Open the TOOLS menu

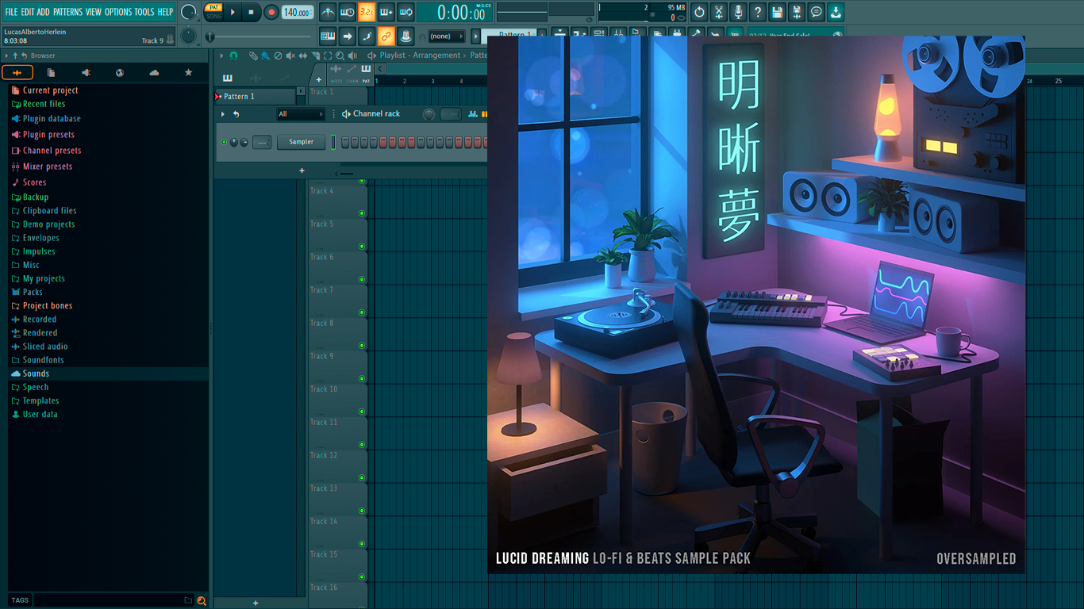click(144, 12)
